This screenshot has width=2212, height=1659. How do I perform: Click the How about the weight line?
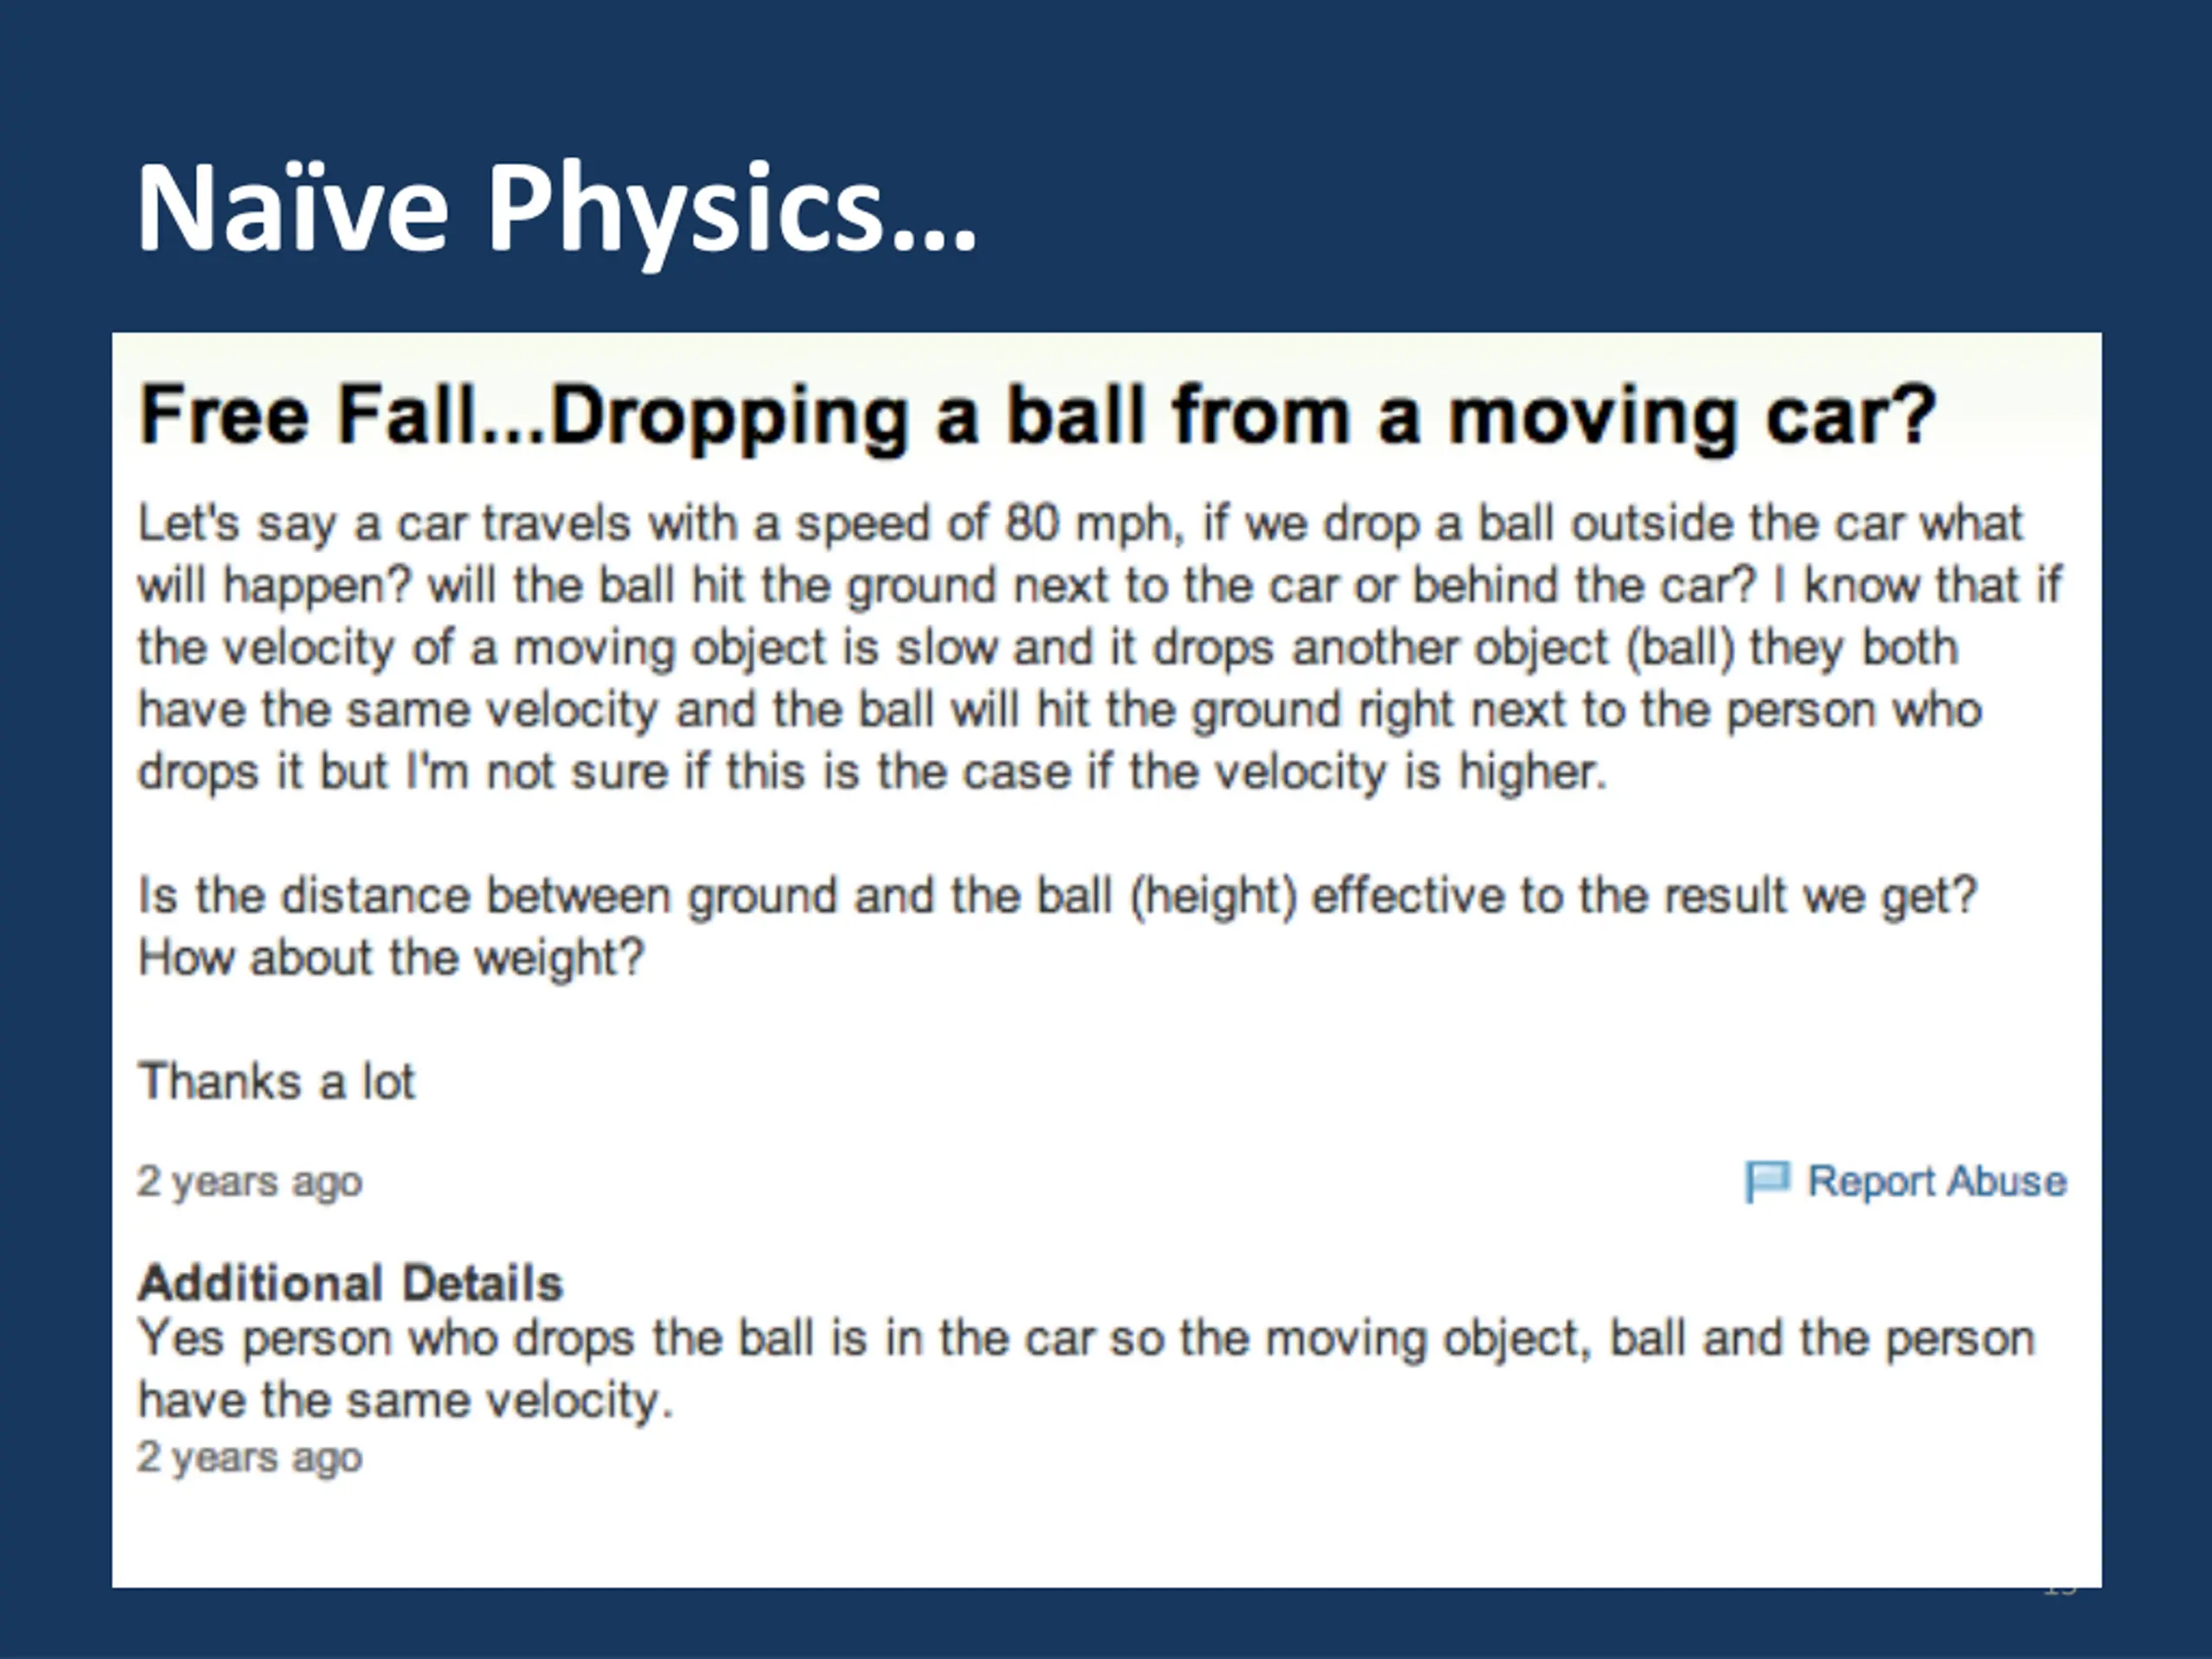(x=391, y=958)
